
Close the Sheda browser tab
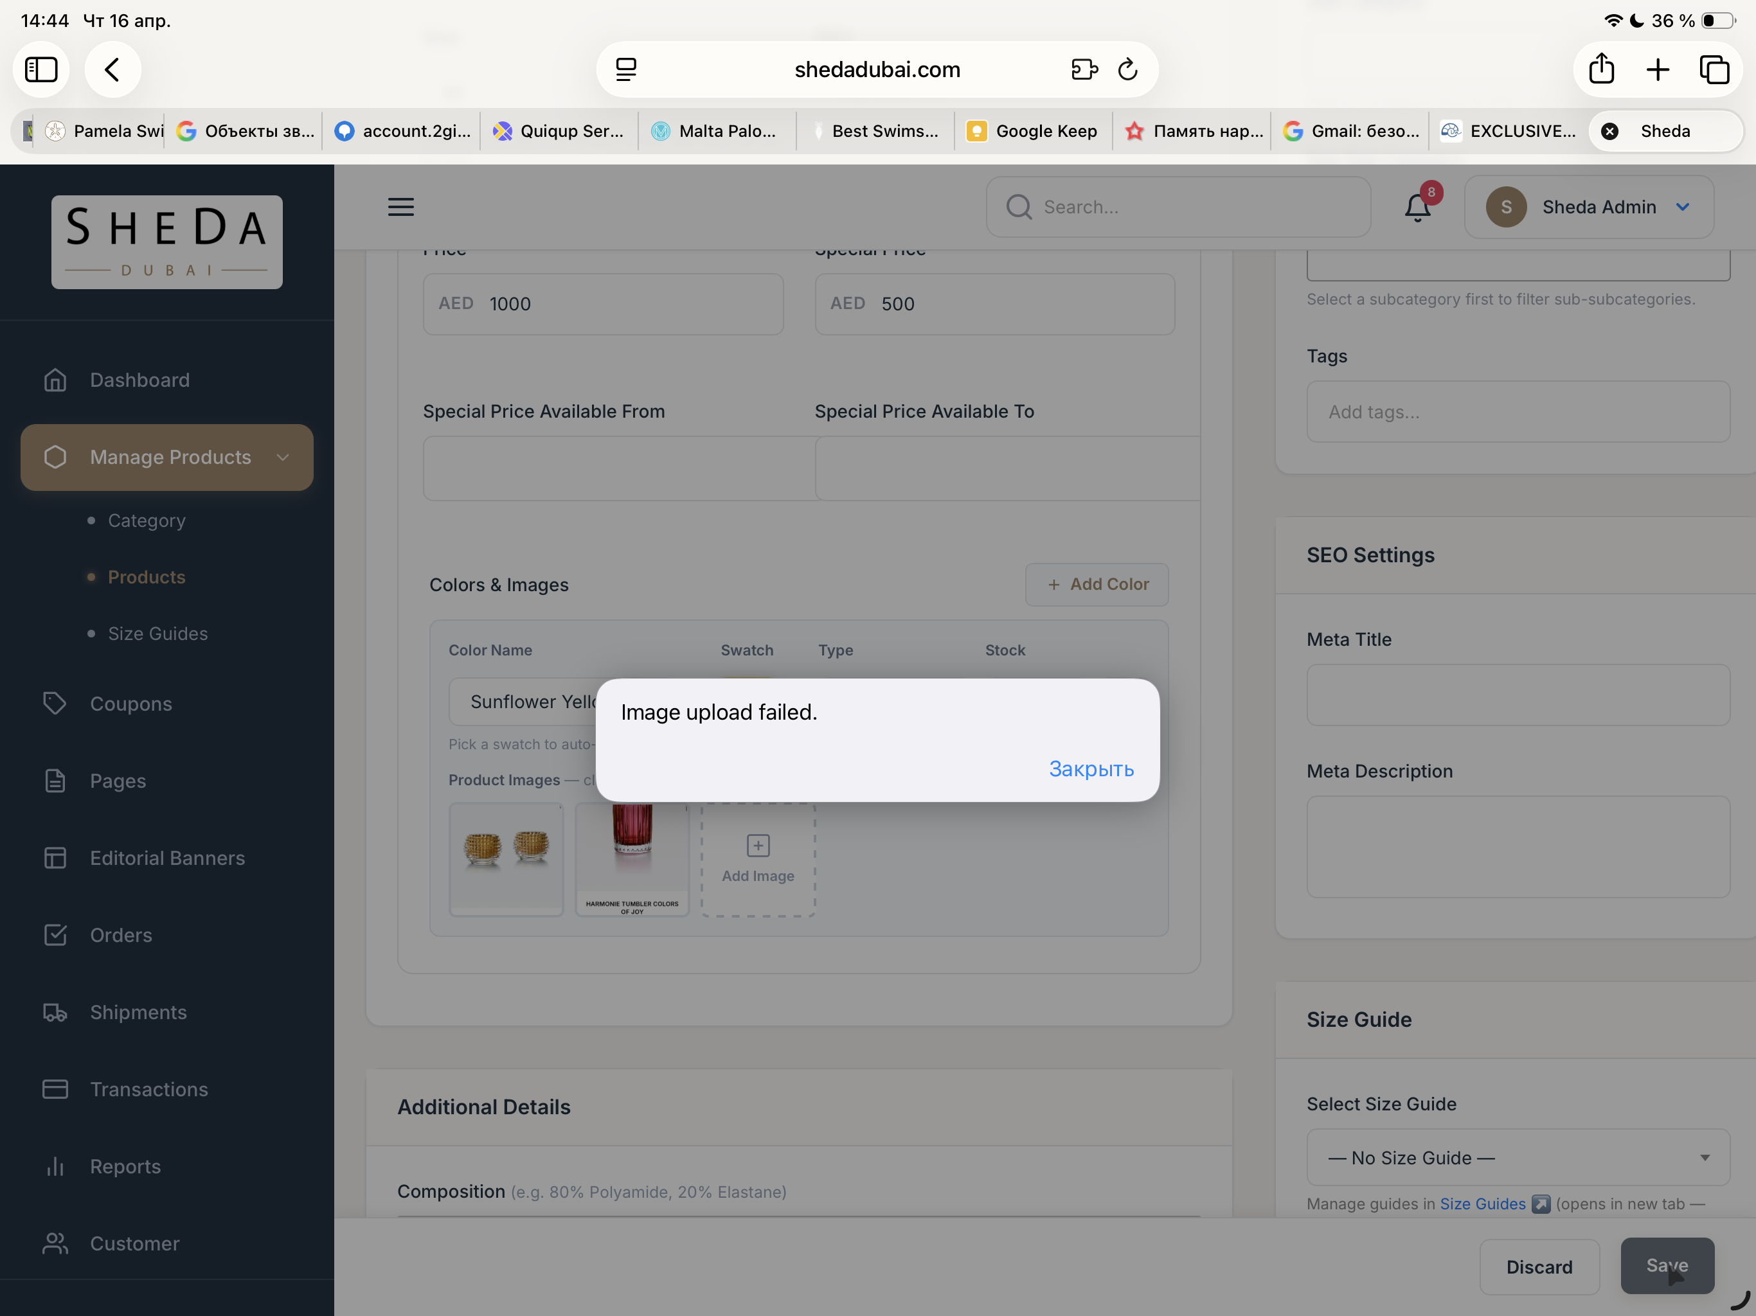click(x=1610, y=132)
